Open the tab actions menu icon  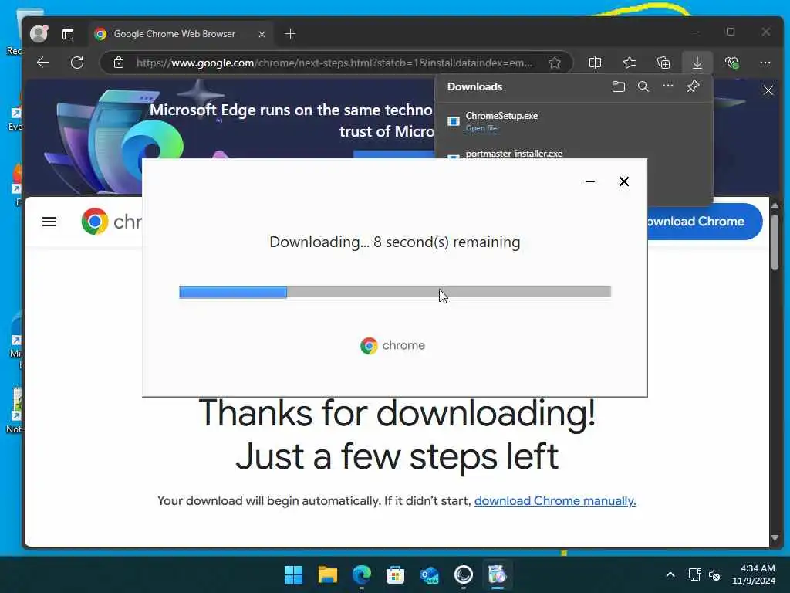click(x=68, y=34)
